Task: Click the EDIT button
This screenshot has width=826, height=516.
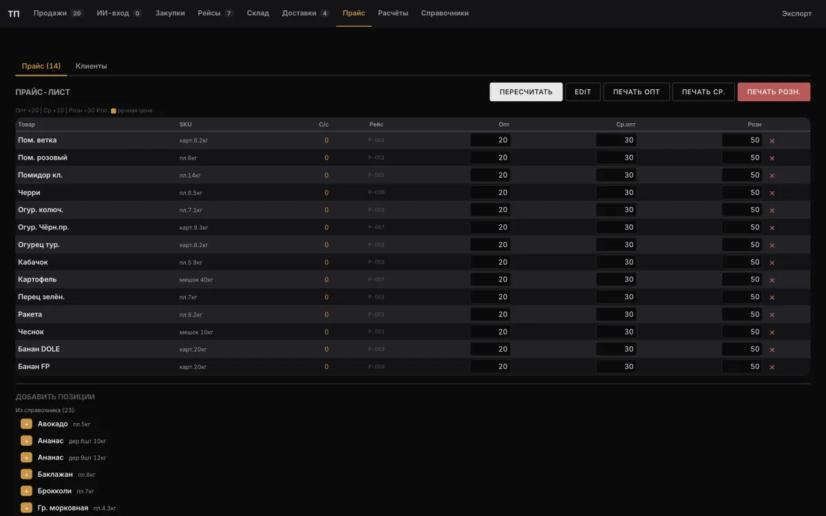Action: coord(583,92)
